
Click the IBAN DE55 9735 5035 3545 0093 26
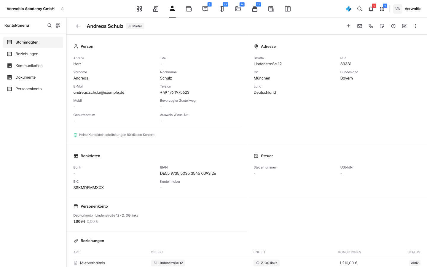(188, 173)
